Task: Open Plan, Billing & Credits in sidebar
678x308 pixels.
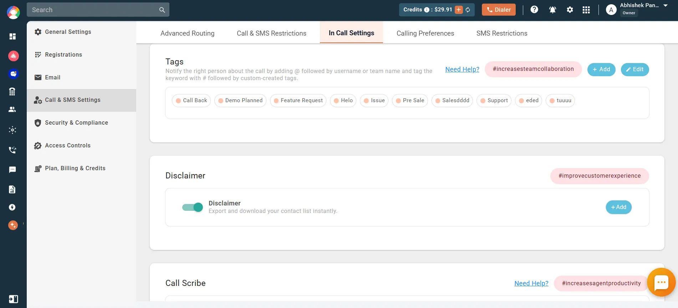Action: tap(82, 168)
